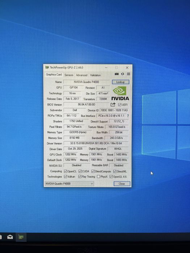190x253 pixels.
Task: Click the GPU-Z taskbar icon
Action: pyautogui.click(x=21, y=237)
